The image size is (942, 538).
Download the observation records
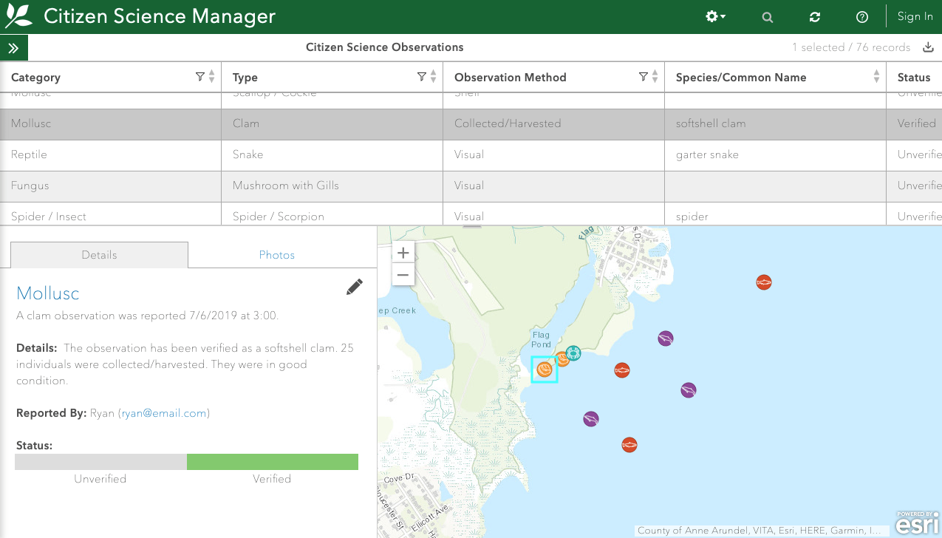(x=928, y=47)
